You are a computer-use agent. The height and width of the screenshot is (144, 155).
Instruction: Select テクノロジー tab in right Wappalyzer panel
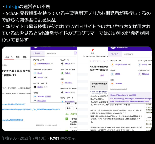click(115, 54)
